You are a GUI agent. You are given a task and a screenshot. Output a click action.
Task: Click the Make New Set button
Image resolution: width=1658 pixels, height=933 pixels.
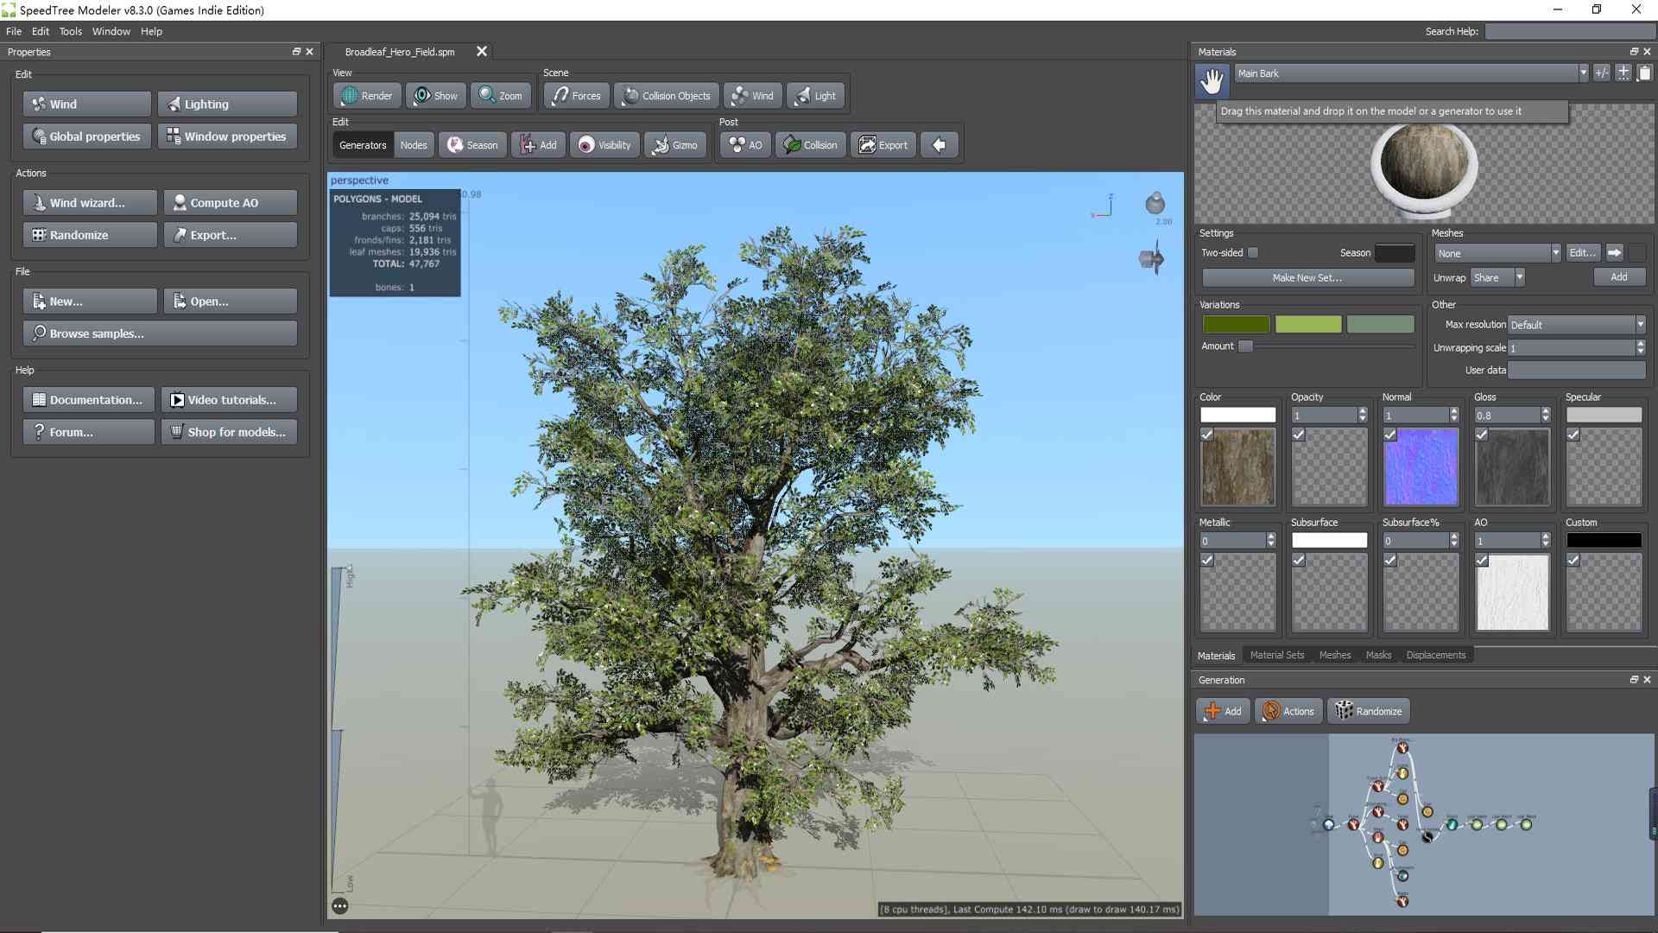tap(1307, 276)
